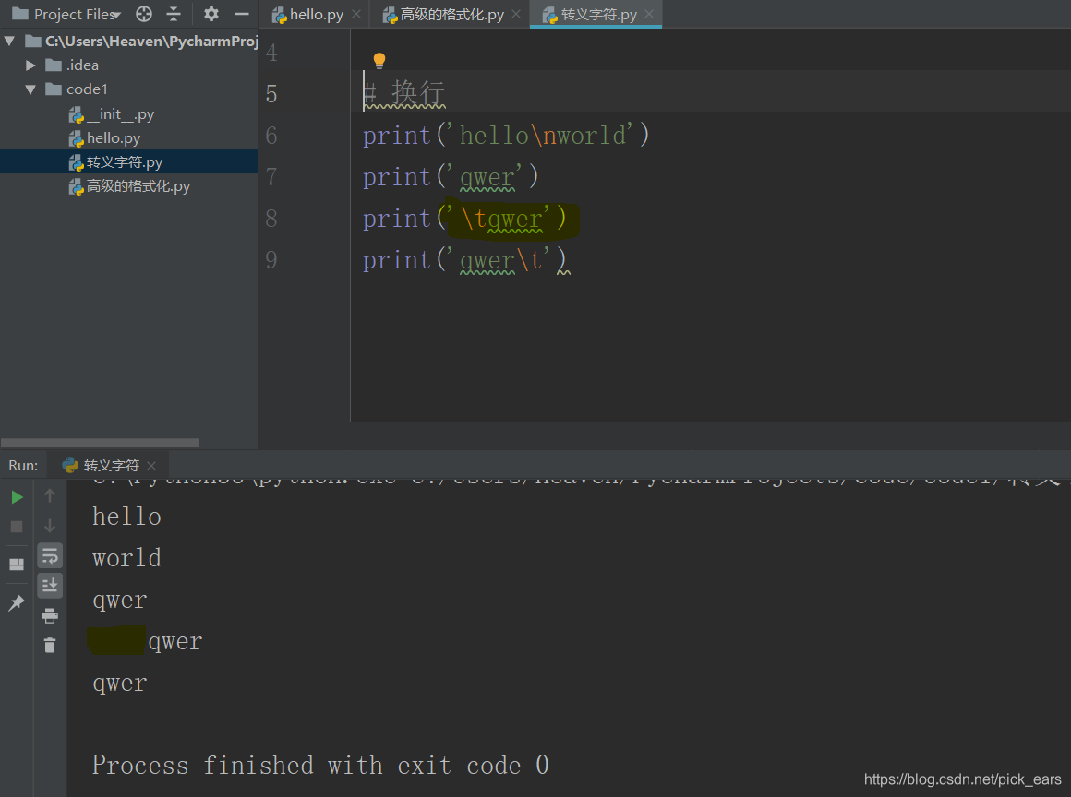This screenshot has width=1071, height=797.
Task: Close the 转义字符.py editor tab
Action: coord(649,15)
